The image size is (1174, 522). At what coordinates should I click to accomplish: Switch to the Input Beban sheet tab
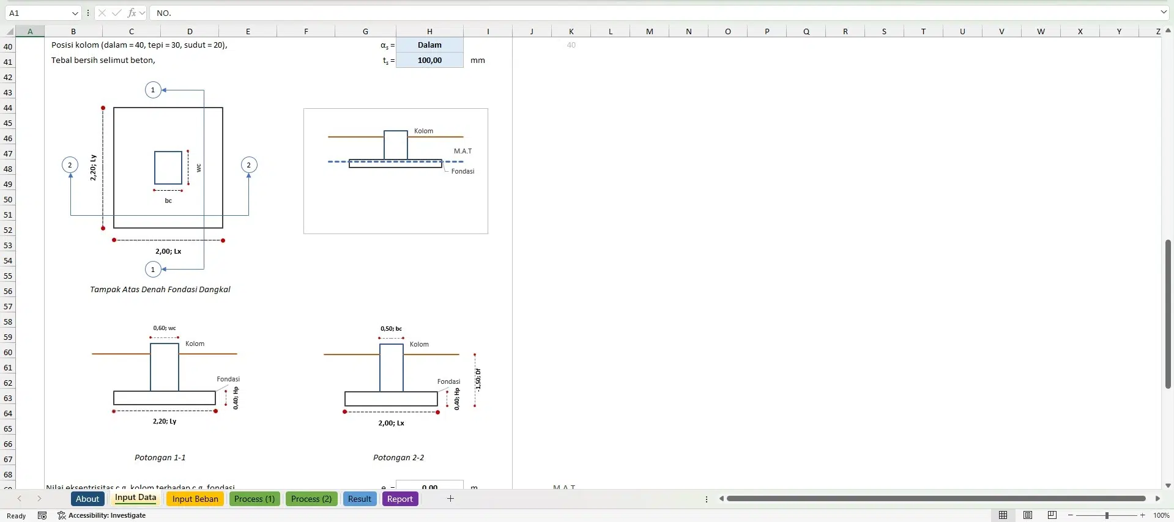[x=195, y=499]
